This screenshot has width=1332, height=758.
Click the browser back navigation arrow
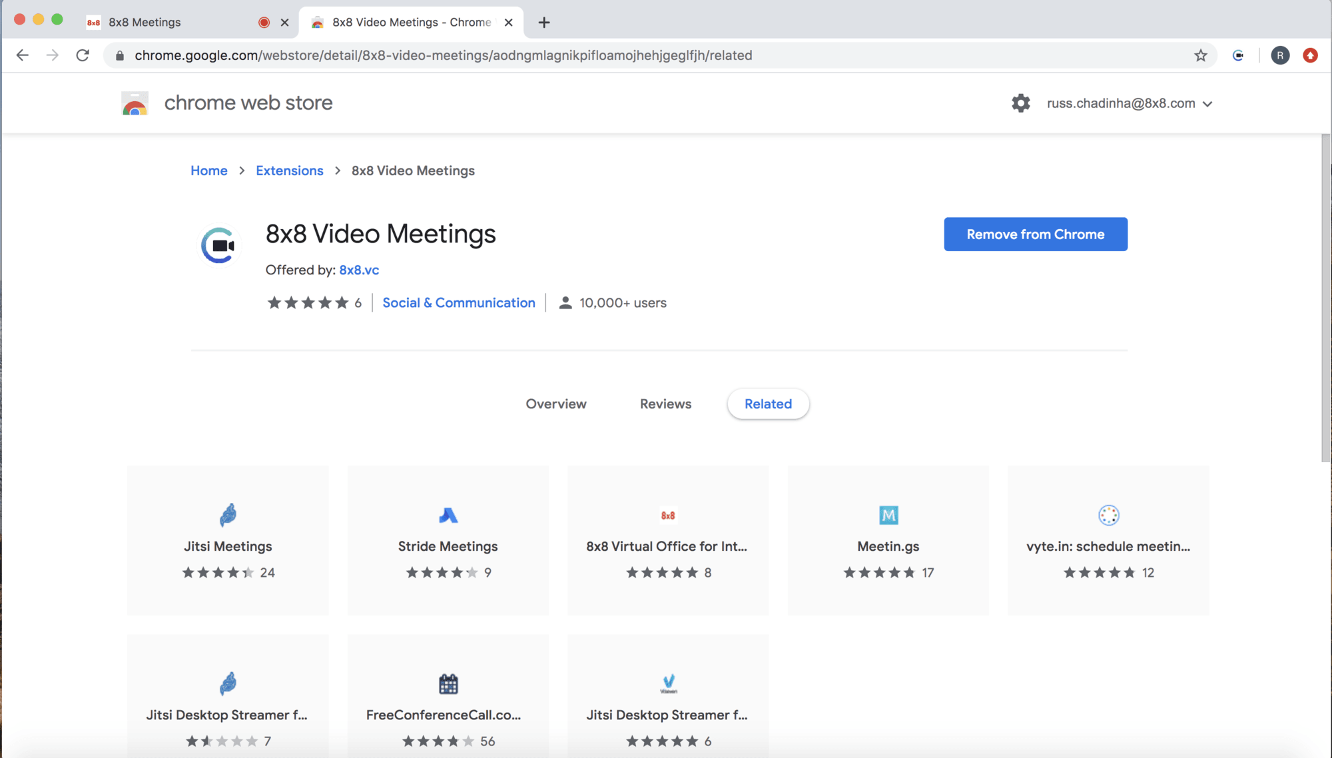click(x=21, y=55)
